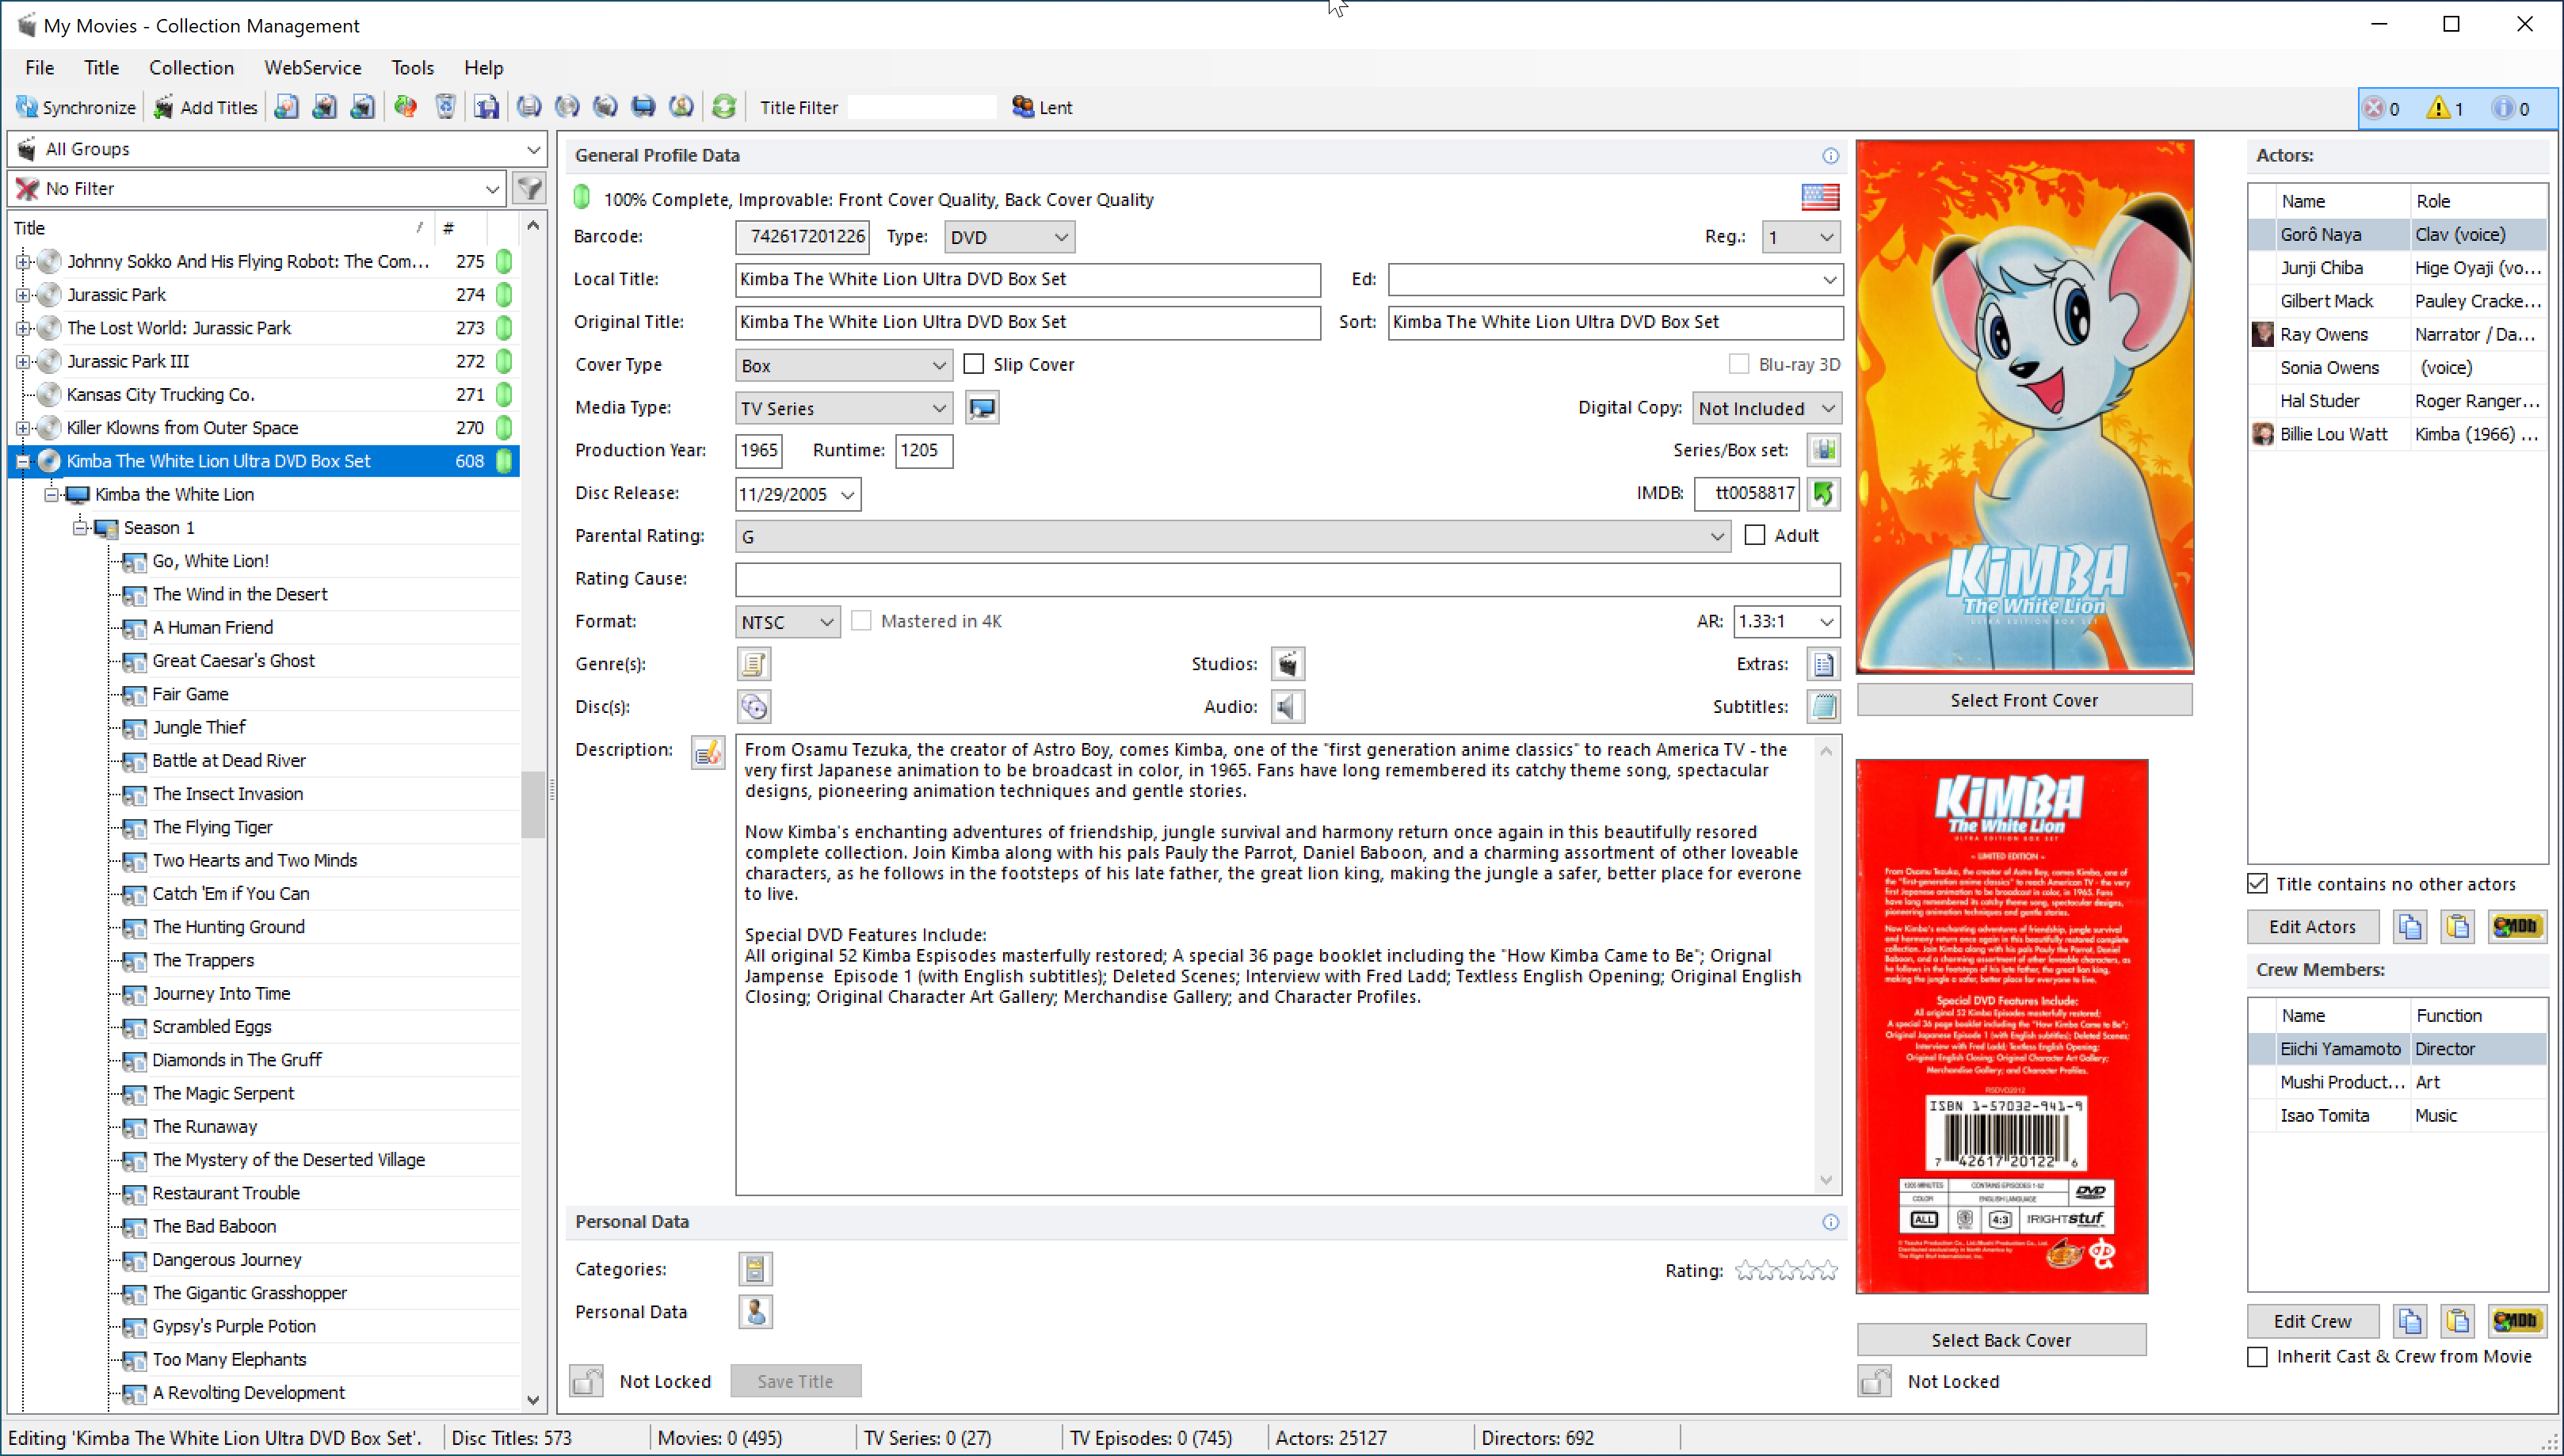Click the Description edit pencil icon

point(707,752)
